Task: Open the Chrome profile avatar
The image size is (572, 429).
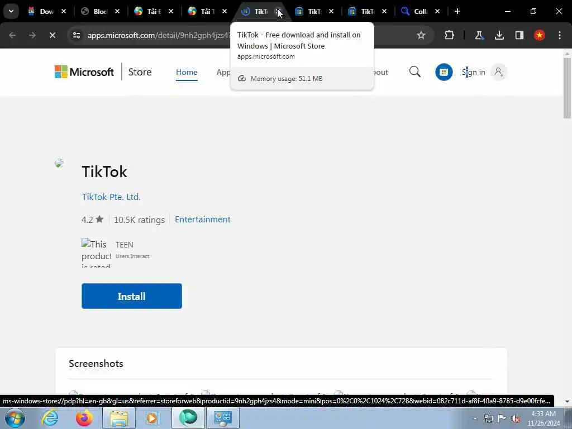Action: coord(540,35)
